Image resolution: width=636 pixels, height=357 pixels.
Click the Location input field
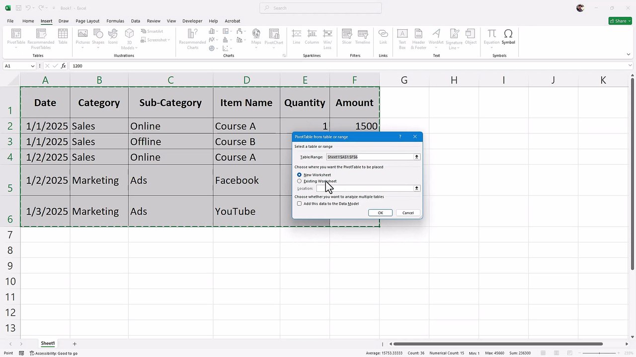[365, 188]
